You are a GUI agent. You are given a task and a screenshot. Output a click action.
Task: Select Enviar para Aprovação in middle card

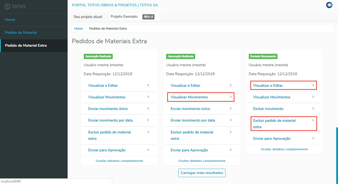coord(202,150)
